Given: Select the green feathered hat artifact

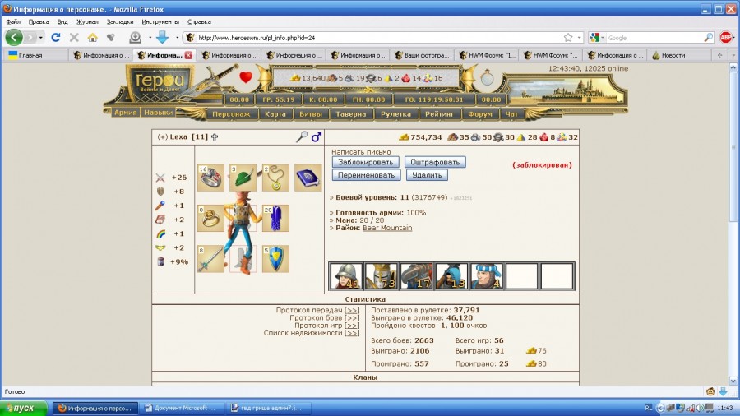Looking at the screenshot, I should coord(243,178).
